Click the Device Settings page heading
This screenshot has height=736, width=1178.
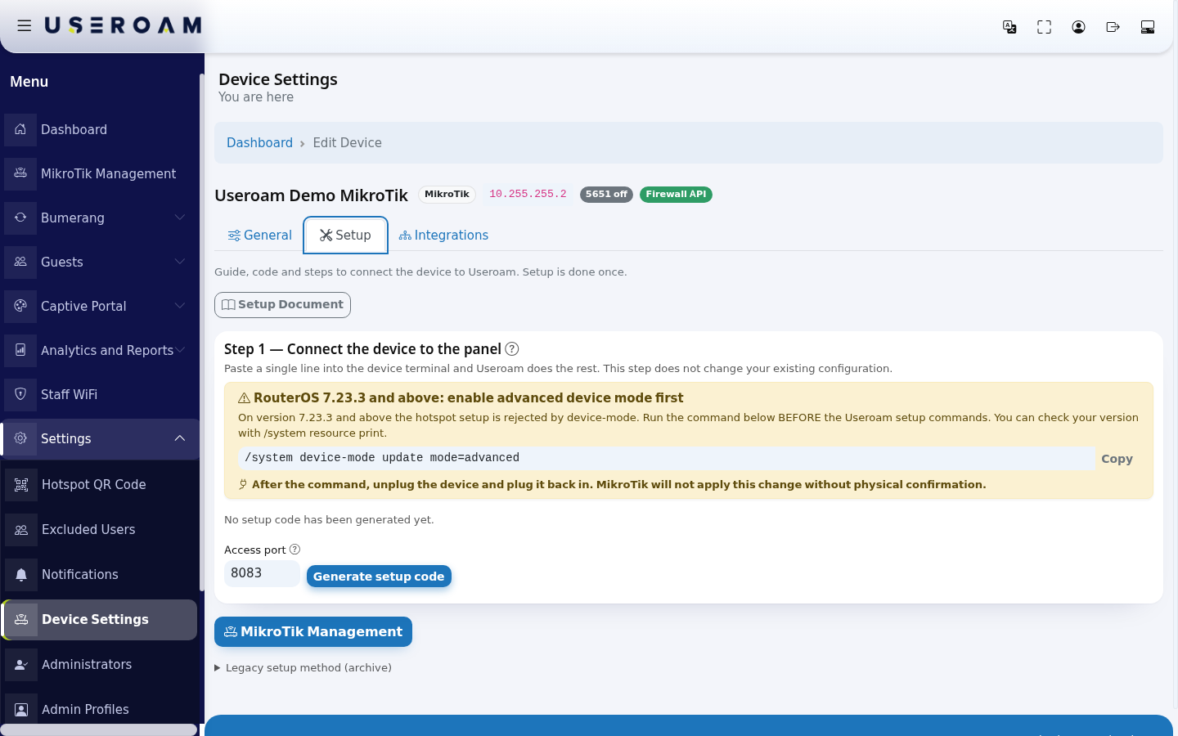click(x=278, y=79)
